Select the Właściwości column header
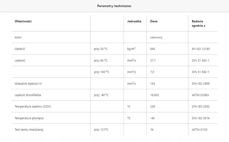The image size is (229, 142). click(x=23, y=21)
